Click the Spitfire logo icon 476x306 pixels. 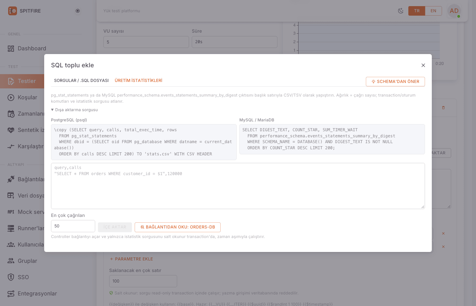12,11
